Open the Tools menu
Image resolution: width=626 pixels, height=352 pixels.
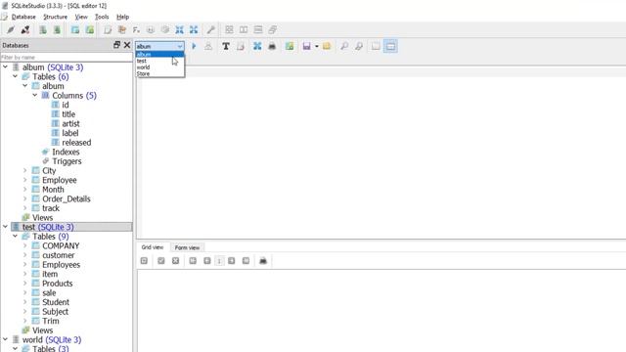point(102,17)
